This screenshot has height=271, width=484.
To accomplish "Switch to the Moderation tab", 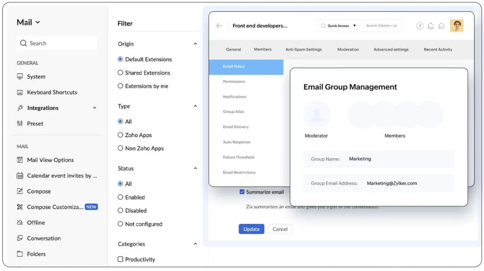I will [x=348, y=50].
